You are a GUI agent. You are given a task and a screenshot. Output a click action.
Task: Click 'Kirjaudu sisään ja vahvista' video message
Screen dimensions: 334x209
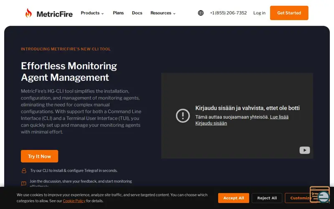click(247, 108)
